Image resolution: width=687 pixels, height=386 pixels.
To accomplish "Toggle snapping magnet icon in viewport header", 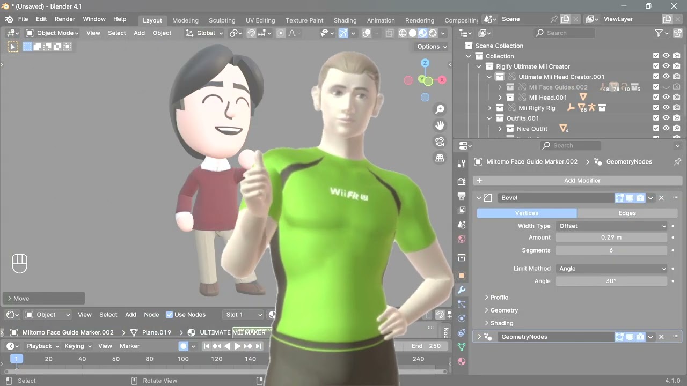I will pos(251,33).
